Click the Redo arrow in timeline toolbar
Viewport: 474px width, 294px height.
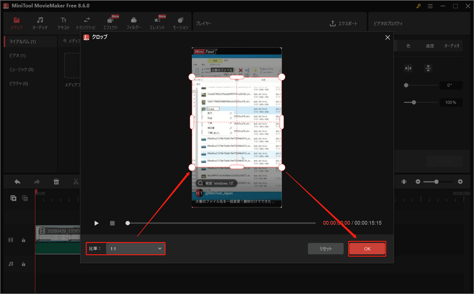click(37, 182)
